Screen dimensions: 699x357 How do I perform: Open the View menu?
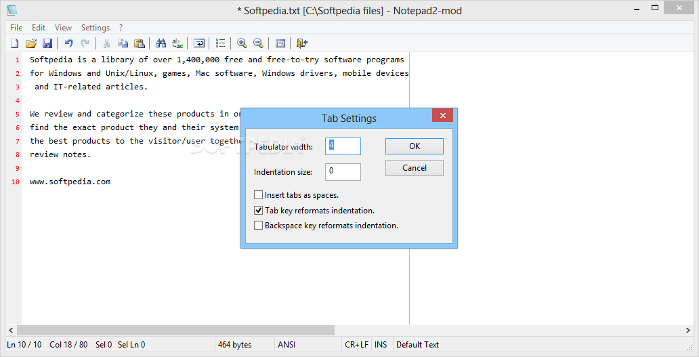[63, 28]
